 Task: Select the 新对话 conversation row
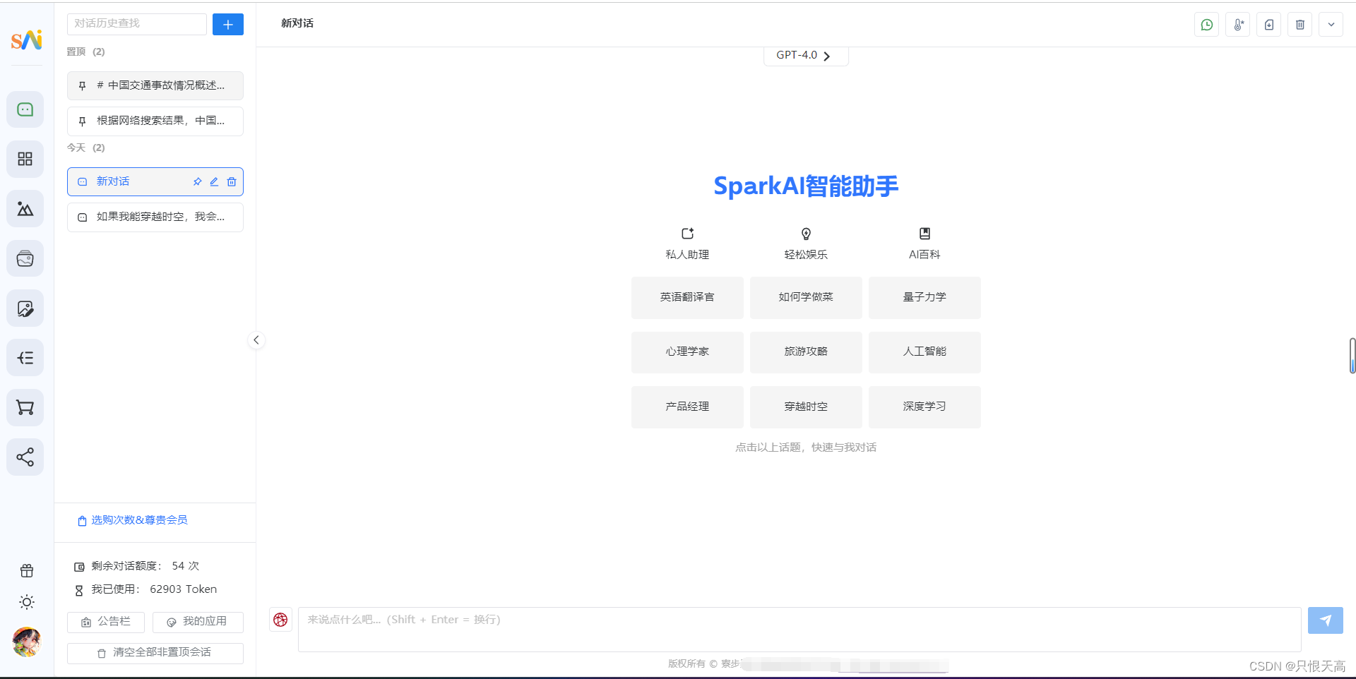tap(155, 181)
